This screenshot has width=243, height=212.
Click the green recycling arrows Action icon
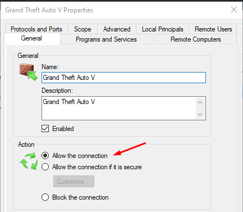pyautogui.click(x=29, y=161)
